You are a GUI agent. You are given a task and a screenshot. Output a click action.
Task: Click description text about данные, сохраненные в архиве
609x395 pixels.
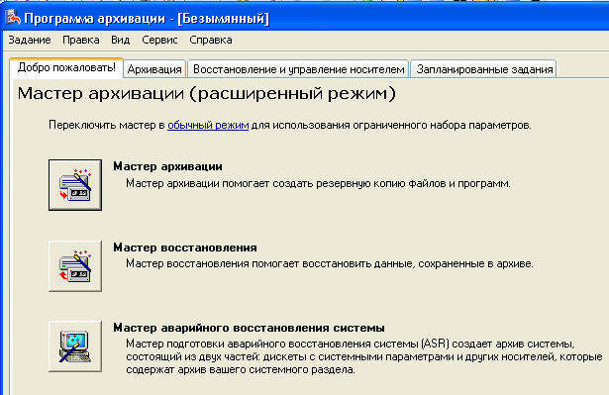point(330,263)
